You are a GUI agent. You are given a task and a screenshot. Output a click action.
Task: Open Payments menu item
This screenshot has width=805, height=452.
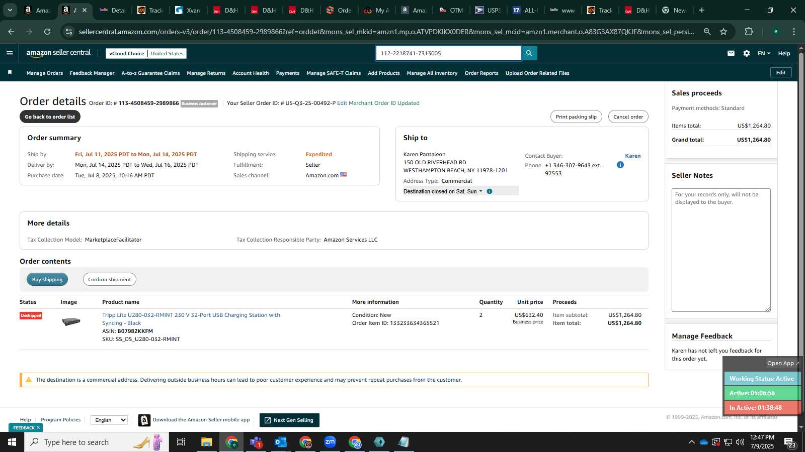click(x=288, y=73)
